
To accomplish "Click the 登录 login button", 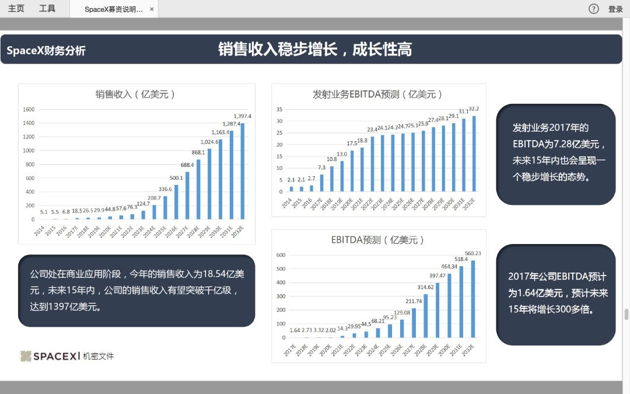I will [615, 9].
